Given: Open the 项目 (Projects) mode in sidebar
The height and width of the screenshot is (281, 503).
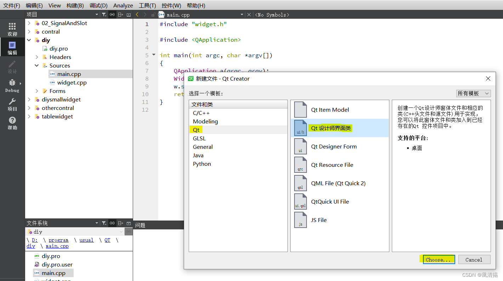Looking at the screenshot, I should (12, 104).
